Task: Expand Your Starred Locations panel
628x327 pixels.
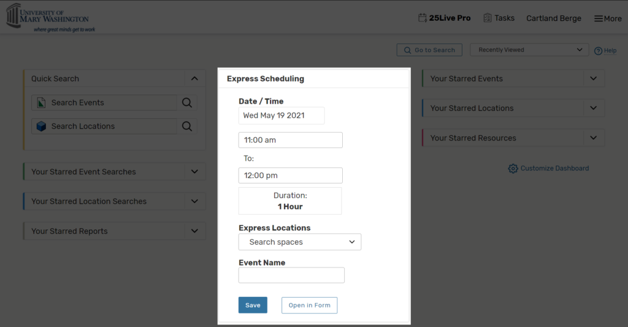Action: (x=594, y=108)
